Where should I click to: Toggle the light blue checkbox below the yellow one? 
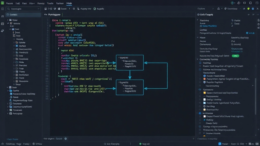[204, 103]
